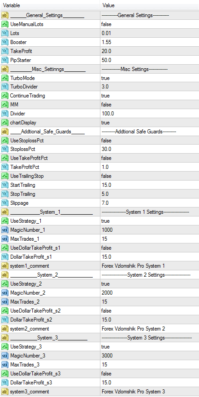The width and height of the screenshot is (199, 397).
Task: Click the icon next to Lots variable
Action: click(x=5, y=33)
